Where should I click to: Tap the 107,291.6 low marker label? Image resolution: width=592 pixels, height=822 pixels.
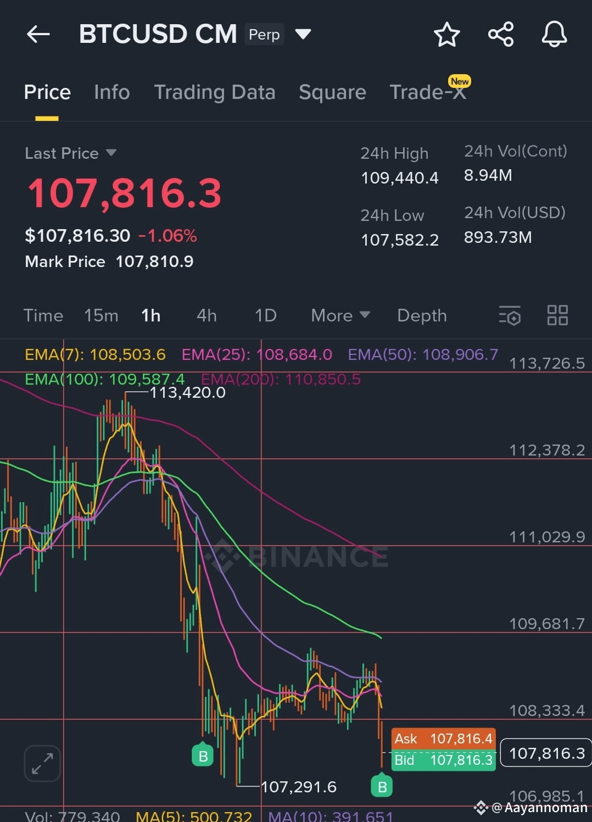299,787
